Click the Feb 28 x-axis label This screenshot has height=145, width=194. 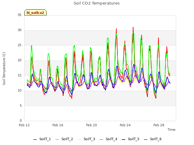[x=159, y=125]
